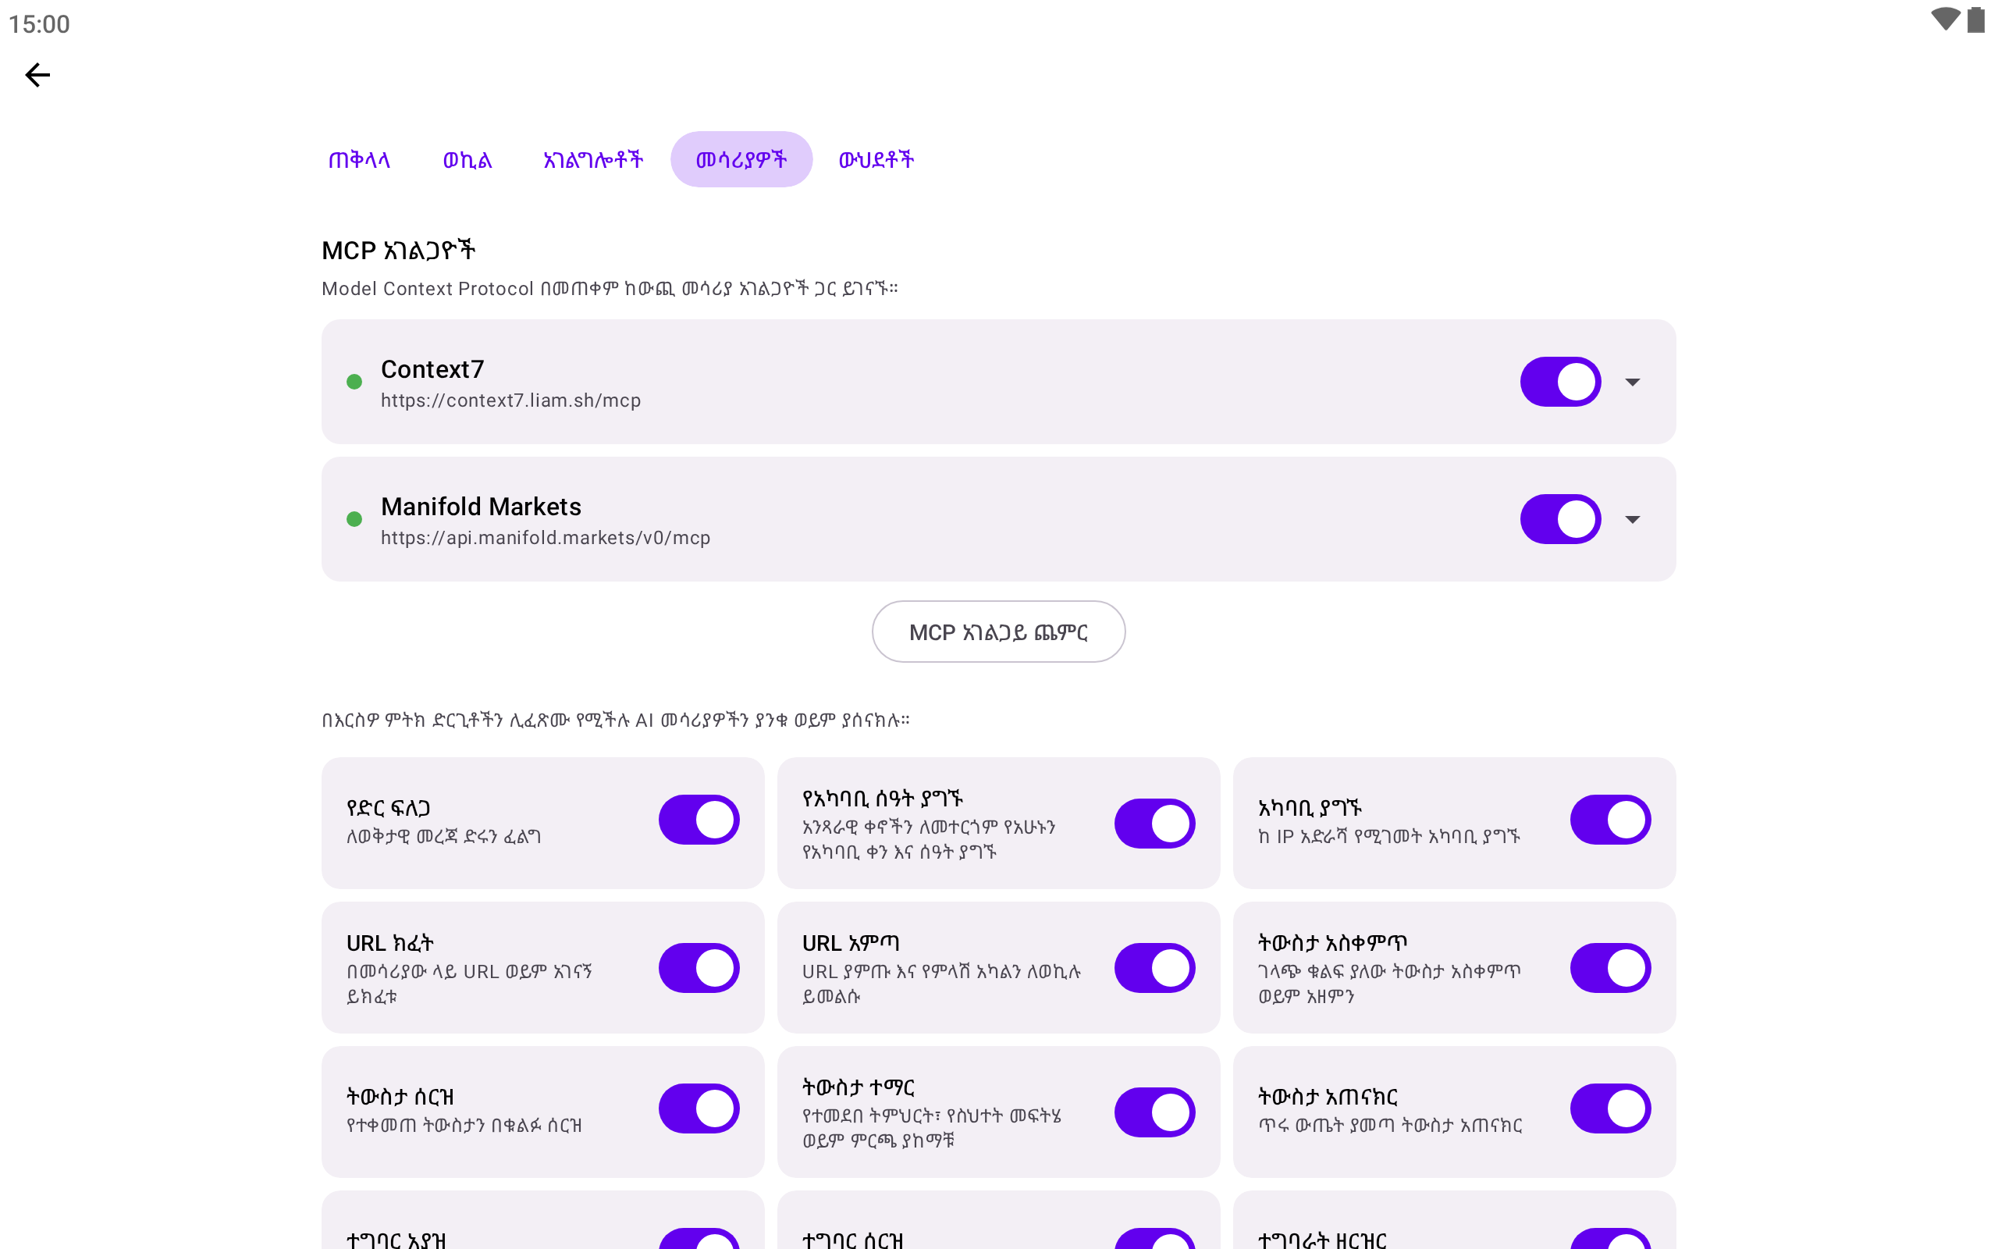The width and height of the screenshot is (1998, 1249).
Task: Open the ወኪል tab
Action: pyautogui.click(x=468, y=159)
